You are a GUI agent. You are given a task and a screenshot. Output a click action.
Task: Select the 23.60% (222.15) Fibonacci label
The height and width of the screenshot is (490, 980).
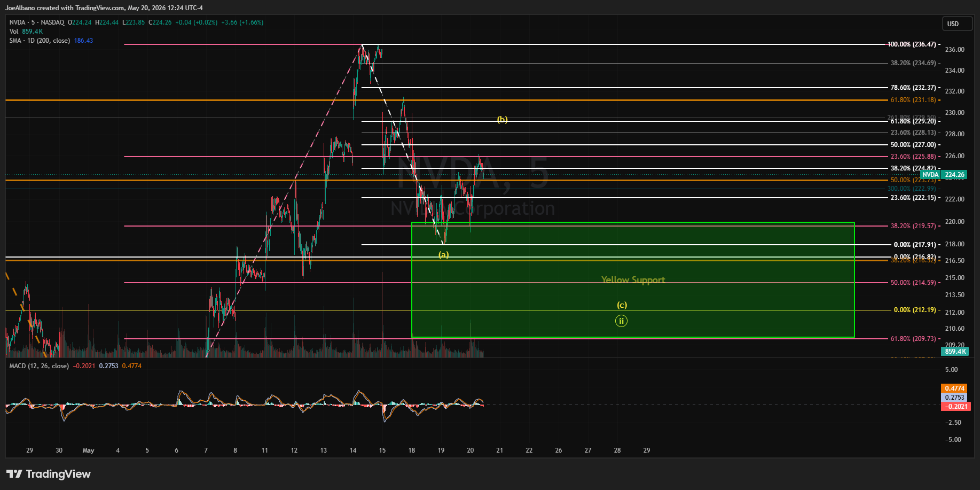pos(913,198)
